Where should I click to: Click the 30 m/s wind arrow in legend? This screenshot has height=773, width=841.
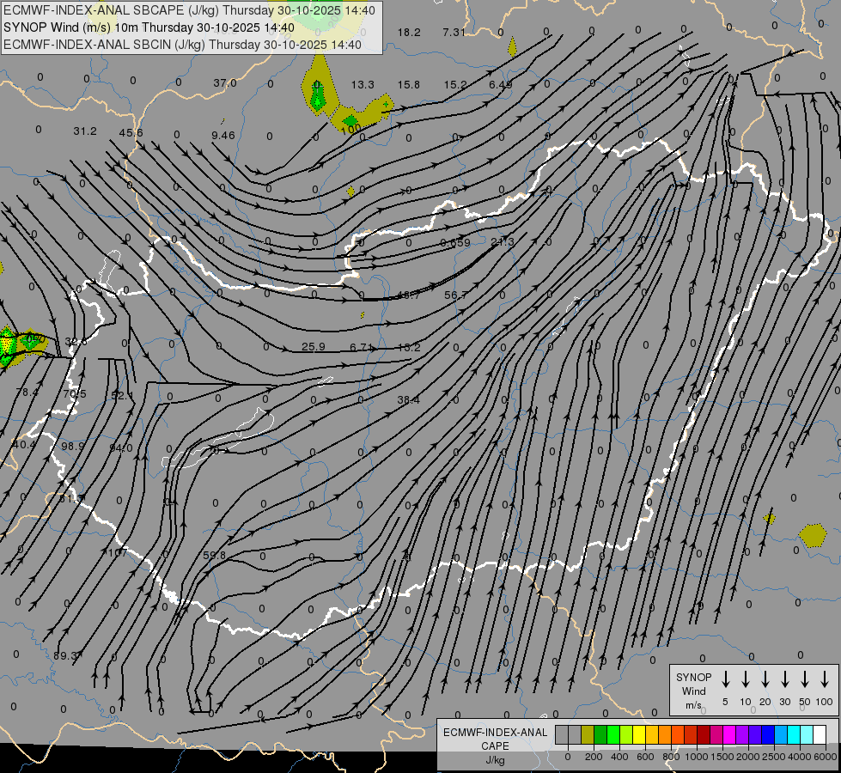(x=784, y=679)
